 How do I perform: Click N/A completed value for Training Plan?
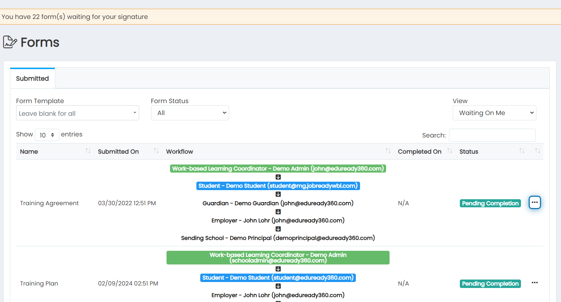(x=403, y=284)
